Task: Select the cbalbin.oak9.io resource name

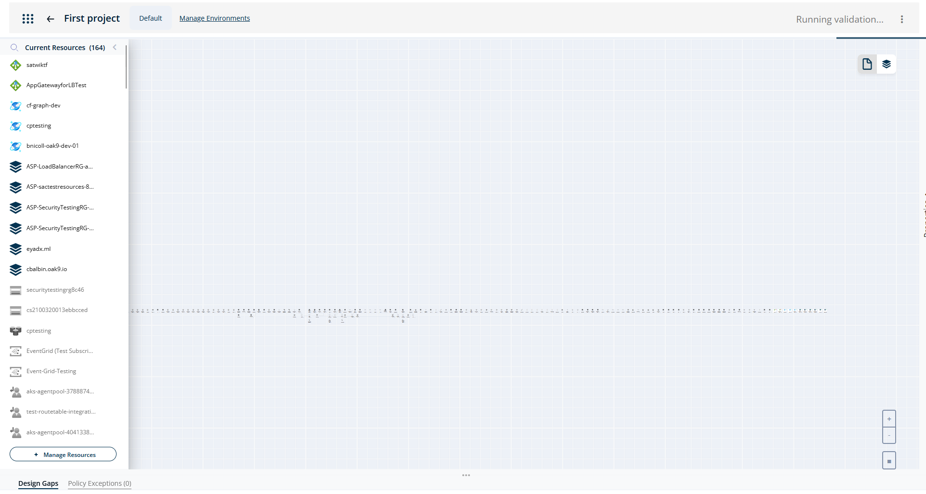Action: [x=47, y=269]
